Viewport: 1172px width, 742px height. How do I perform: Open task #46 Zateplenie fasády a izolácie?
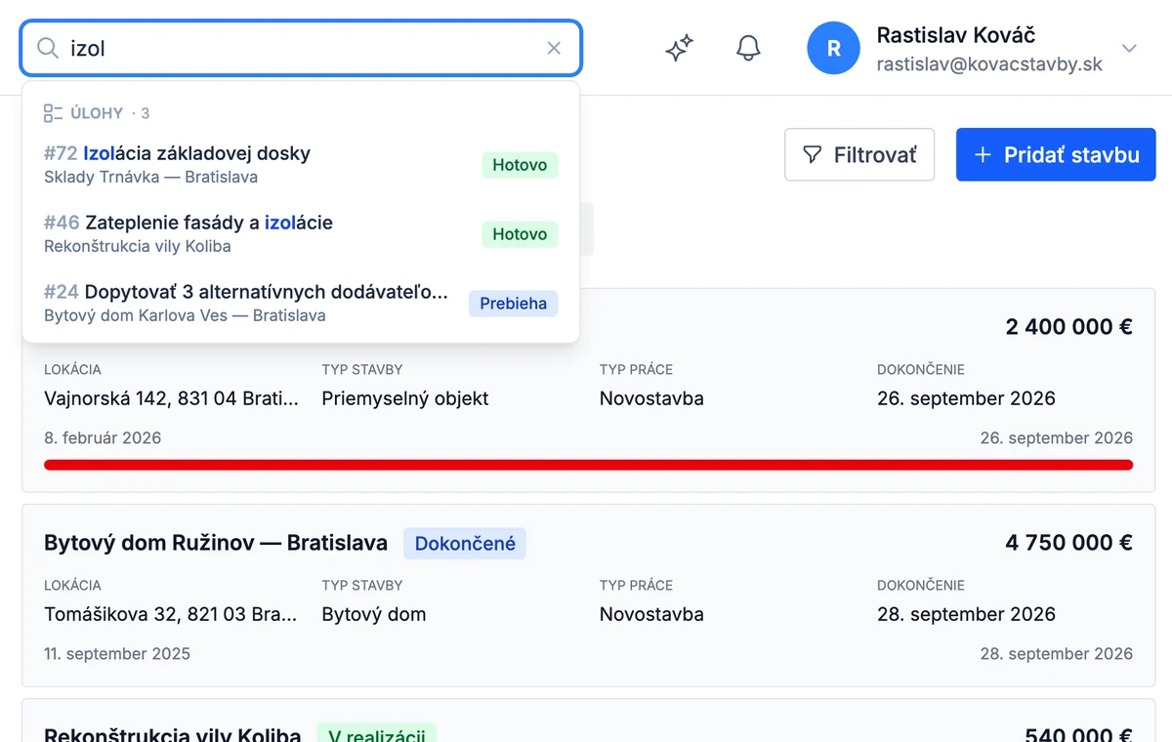[x=301, y=233]
